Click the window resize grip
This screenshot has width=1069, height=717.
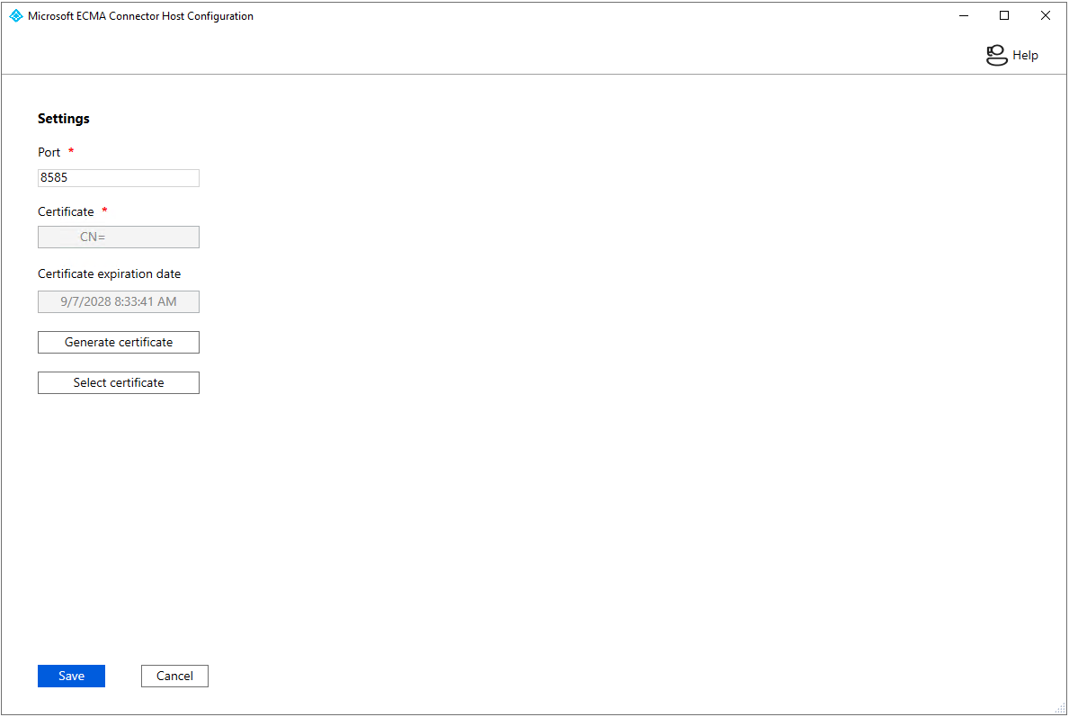pyautogui.click(x=1060, y=708)
